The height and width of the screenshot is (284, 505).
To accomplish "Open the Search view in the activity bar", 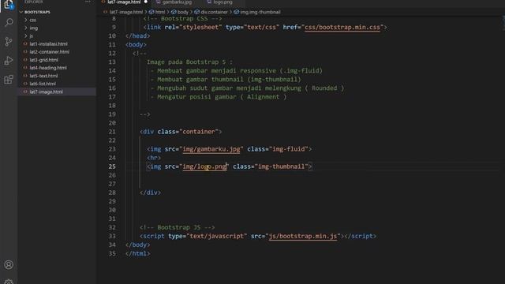I will point(9,22).
